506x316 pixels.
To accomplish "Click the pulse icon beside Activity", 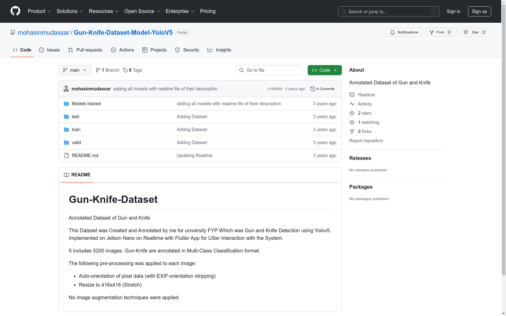I will [352, 104].
